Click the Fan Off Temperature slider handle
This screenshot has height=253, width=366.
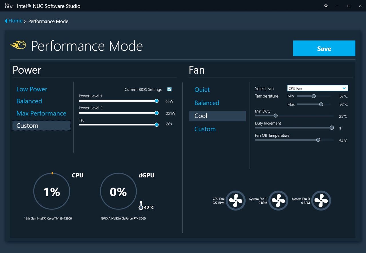tap(318, 140)
